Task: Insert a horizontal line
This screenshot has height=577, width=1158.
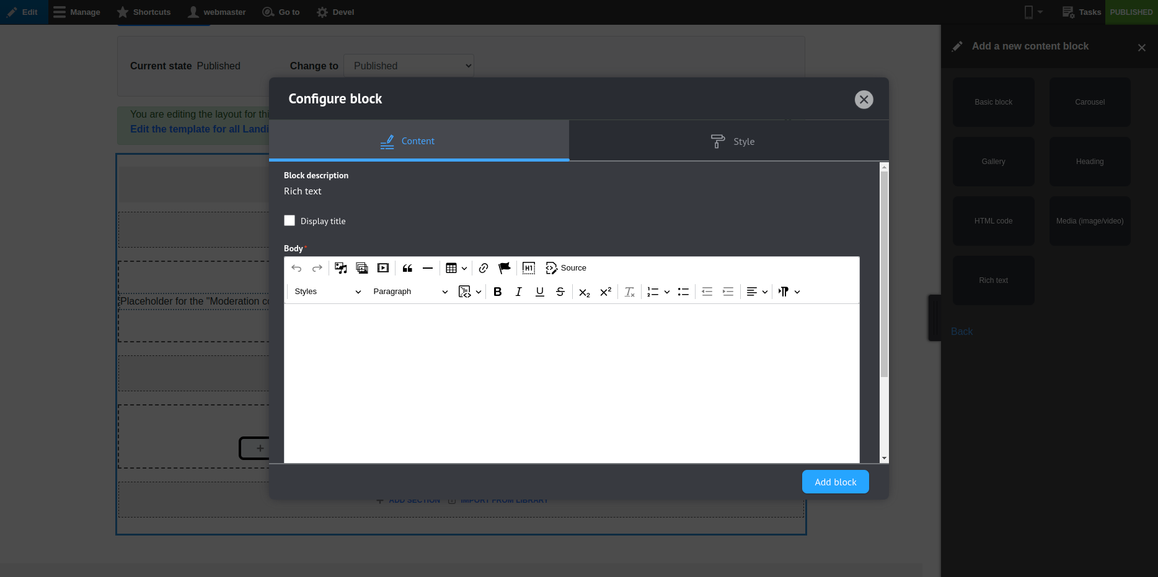Action: coord(428,268)
